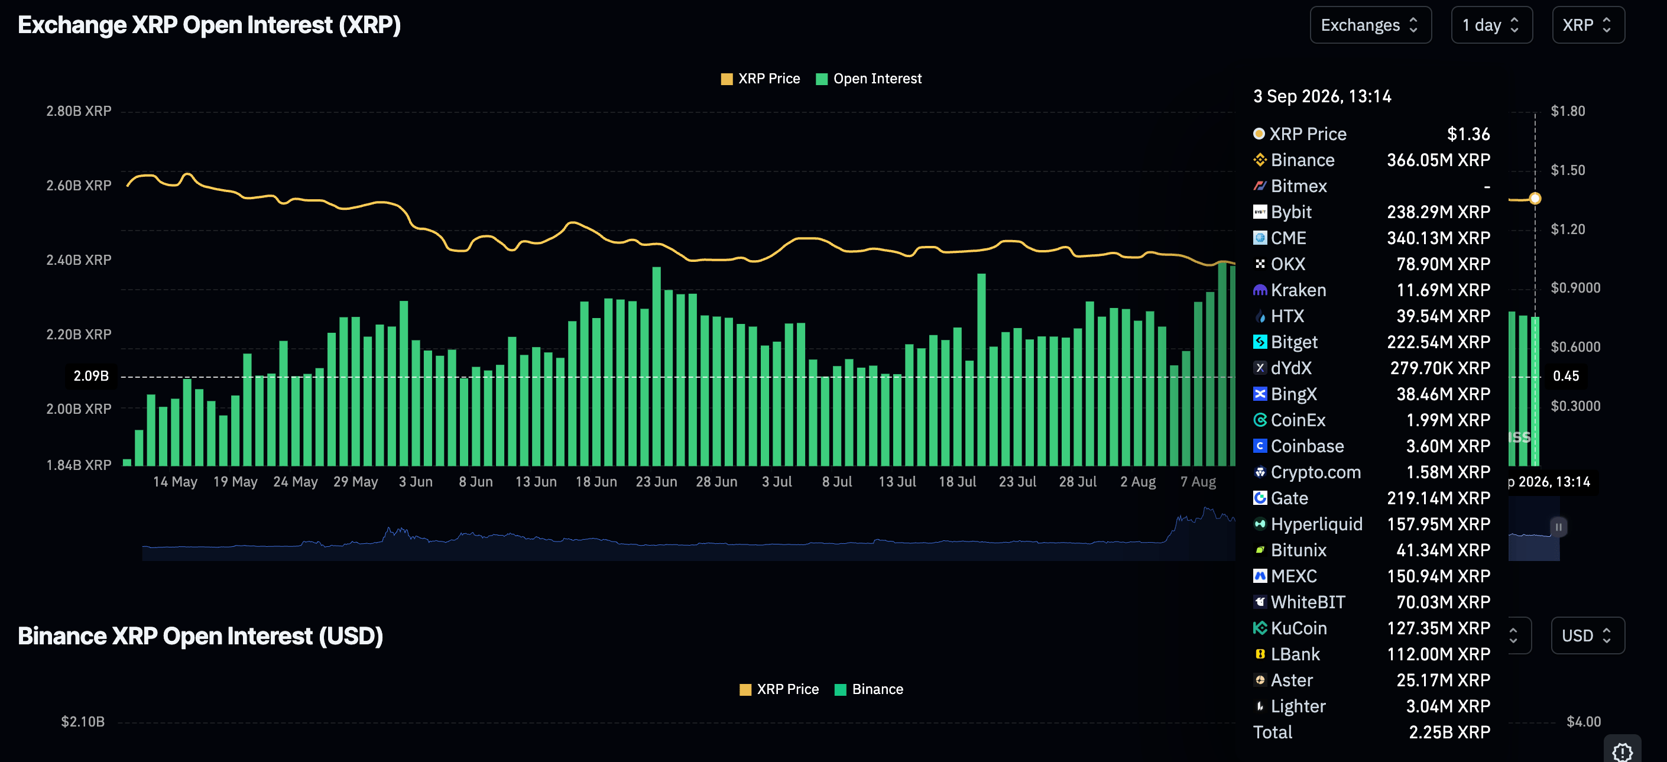This screenshot has width=1667, height=762.
Task: Toggle the Binance legend series
Action: pyautogui.click(x=868, y=689)
